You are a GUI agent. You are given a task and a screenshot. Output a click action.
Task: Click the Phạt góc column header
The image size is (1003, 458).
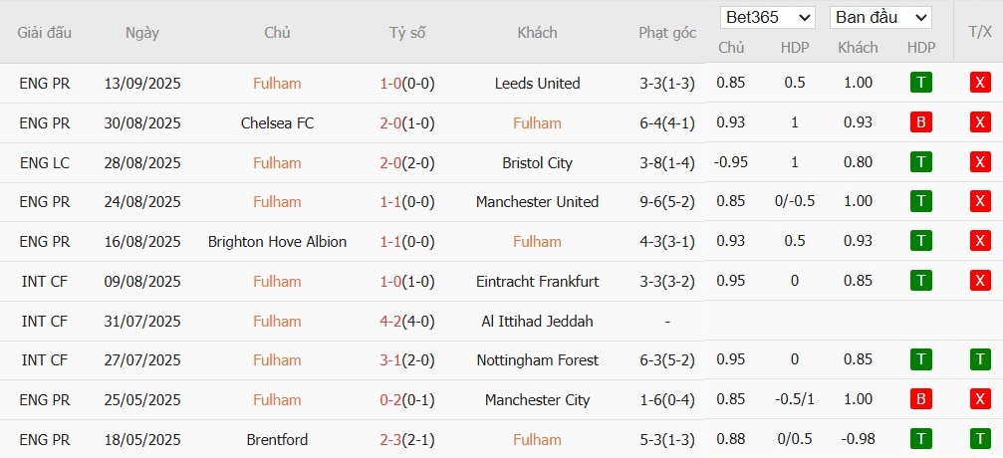(x=667, y=33)
